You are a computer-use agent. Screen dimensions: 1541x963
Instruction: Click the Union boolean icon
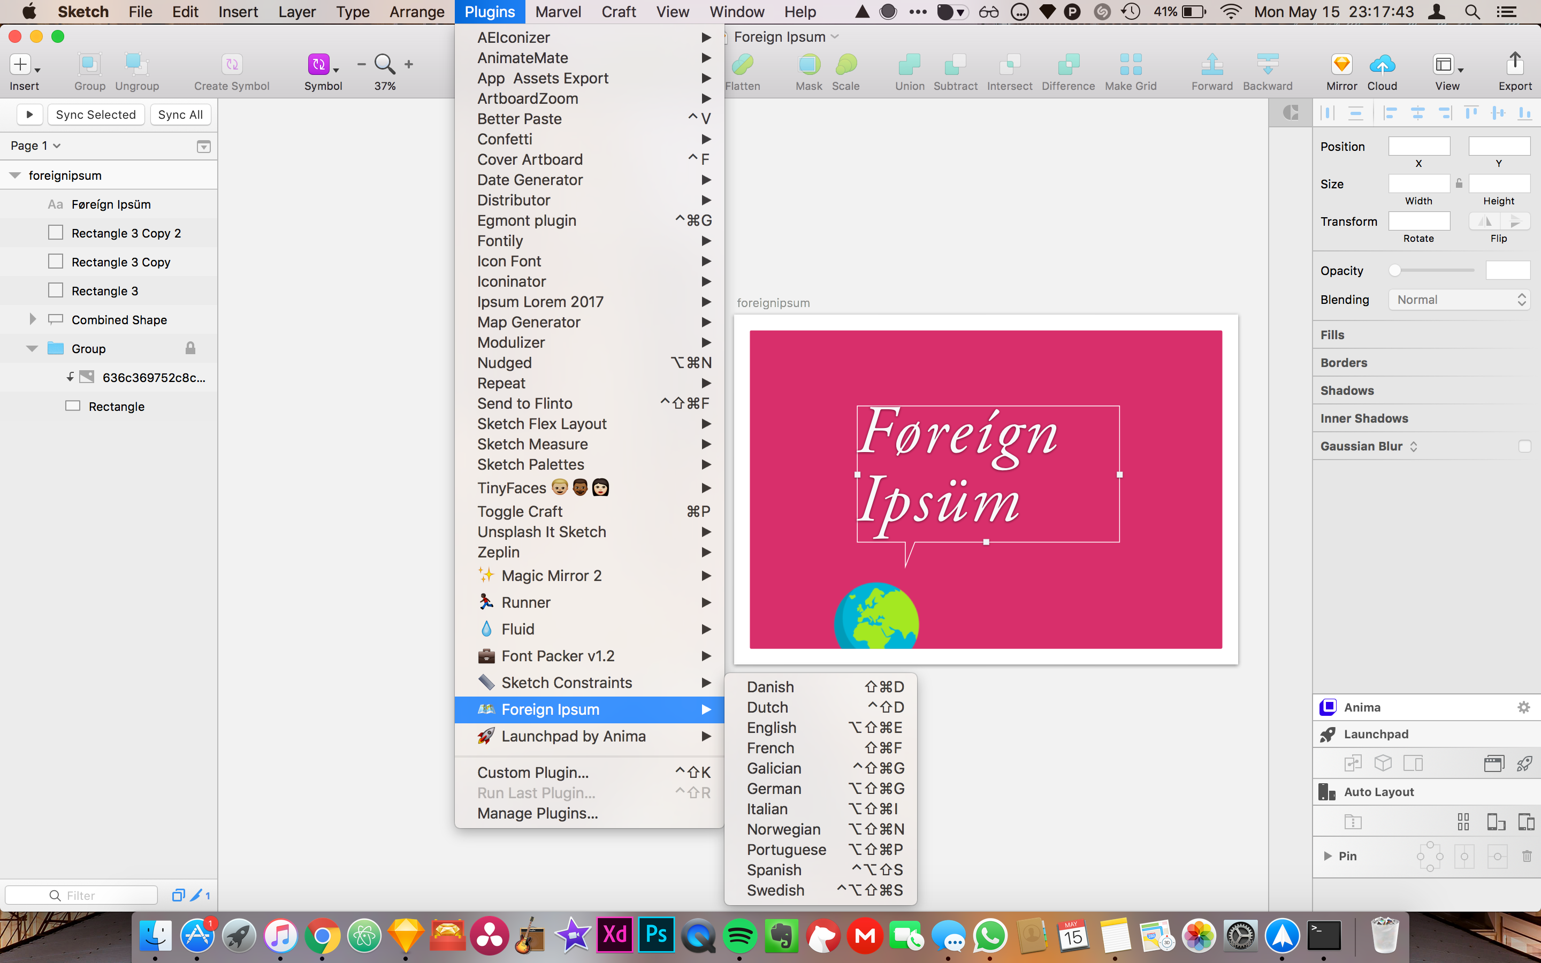909,64
